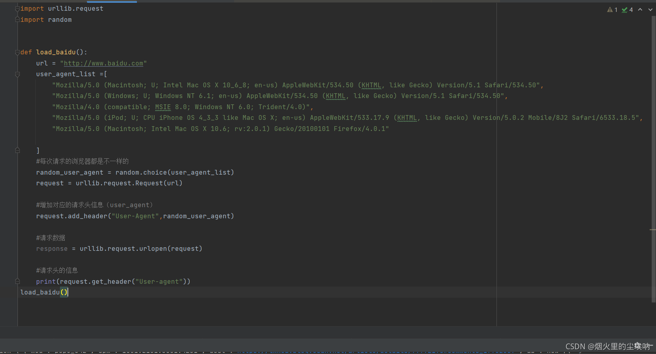Click fold marker beside import random
This screenshot has height=354, width=656.
17,19
